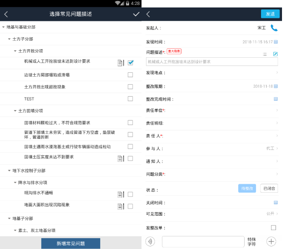Screen dimensions: 284x249
Task: Open the problem description list icon
Action: click(265, 54)
